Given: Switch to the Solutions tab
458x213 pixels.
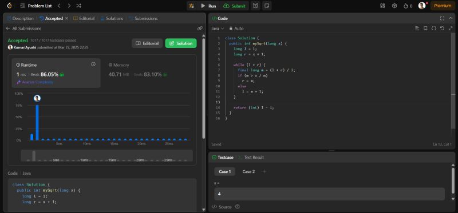Looking at the screenshot, I should pyautogui.click(x=112, y=18).
